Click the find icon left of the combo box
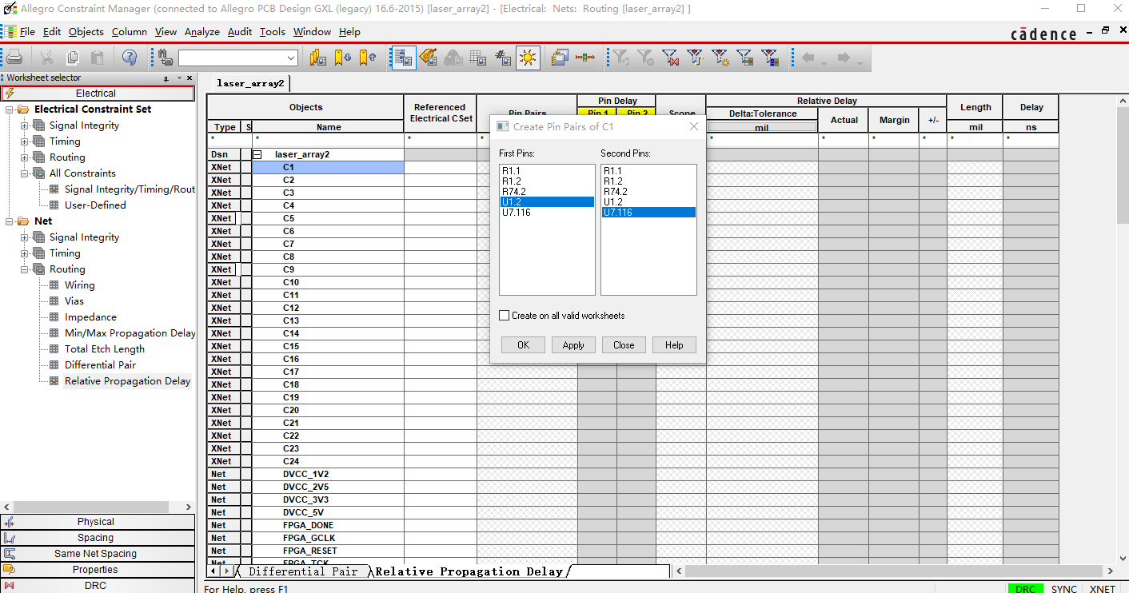 (x=166, y=58)
